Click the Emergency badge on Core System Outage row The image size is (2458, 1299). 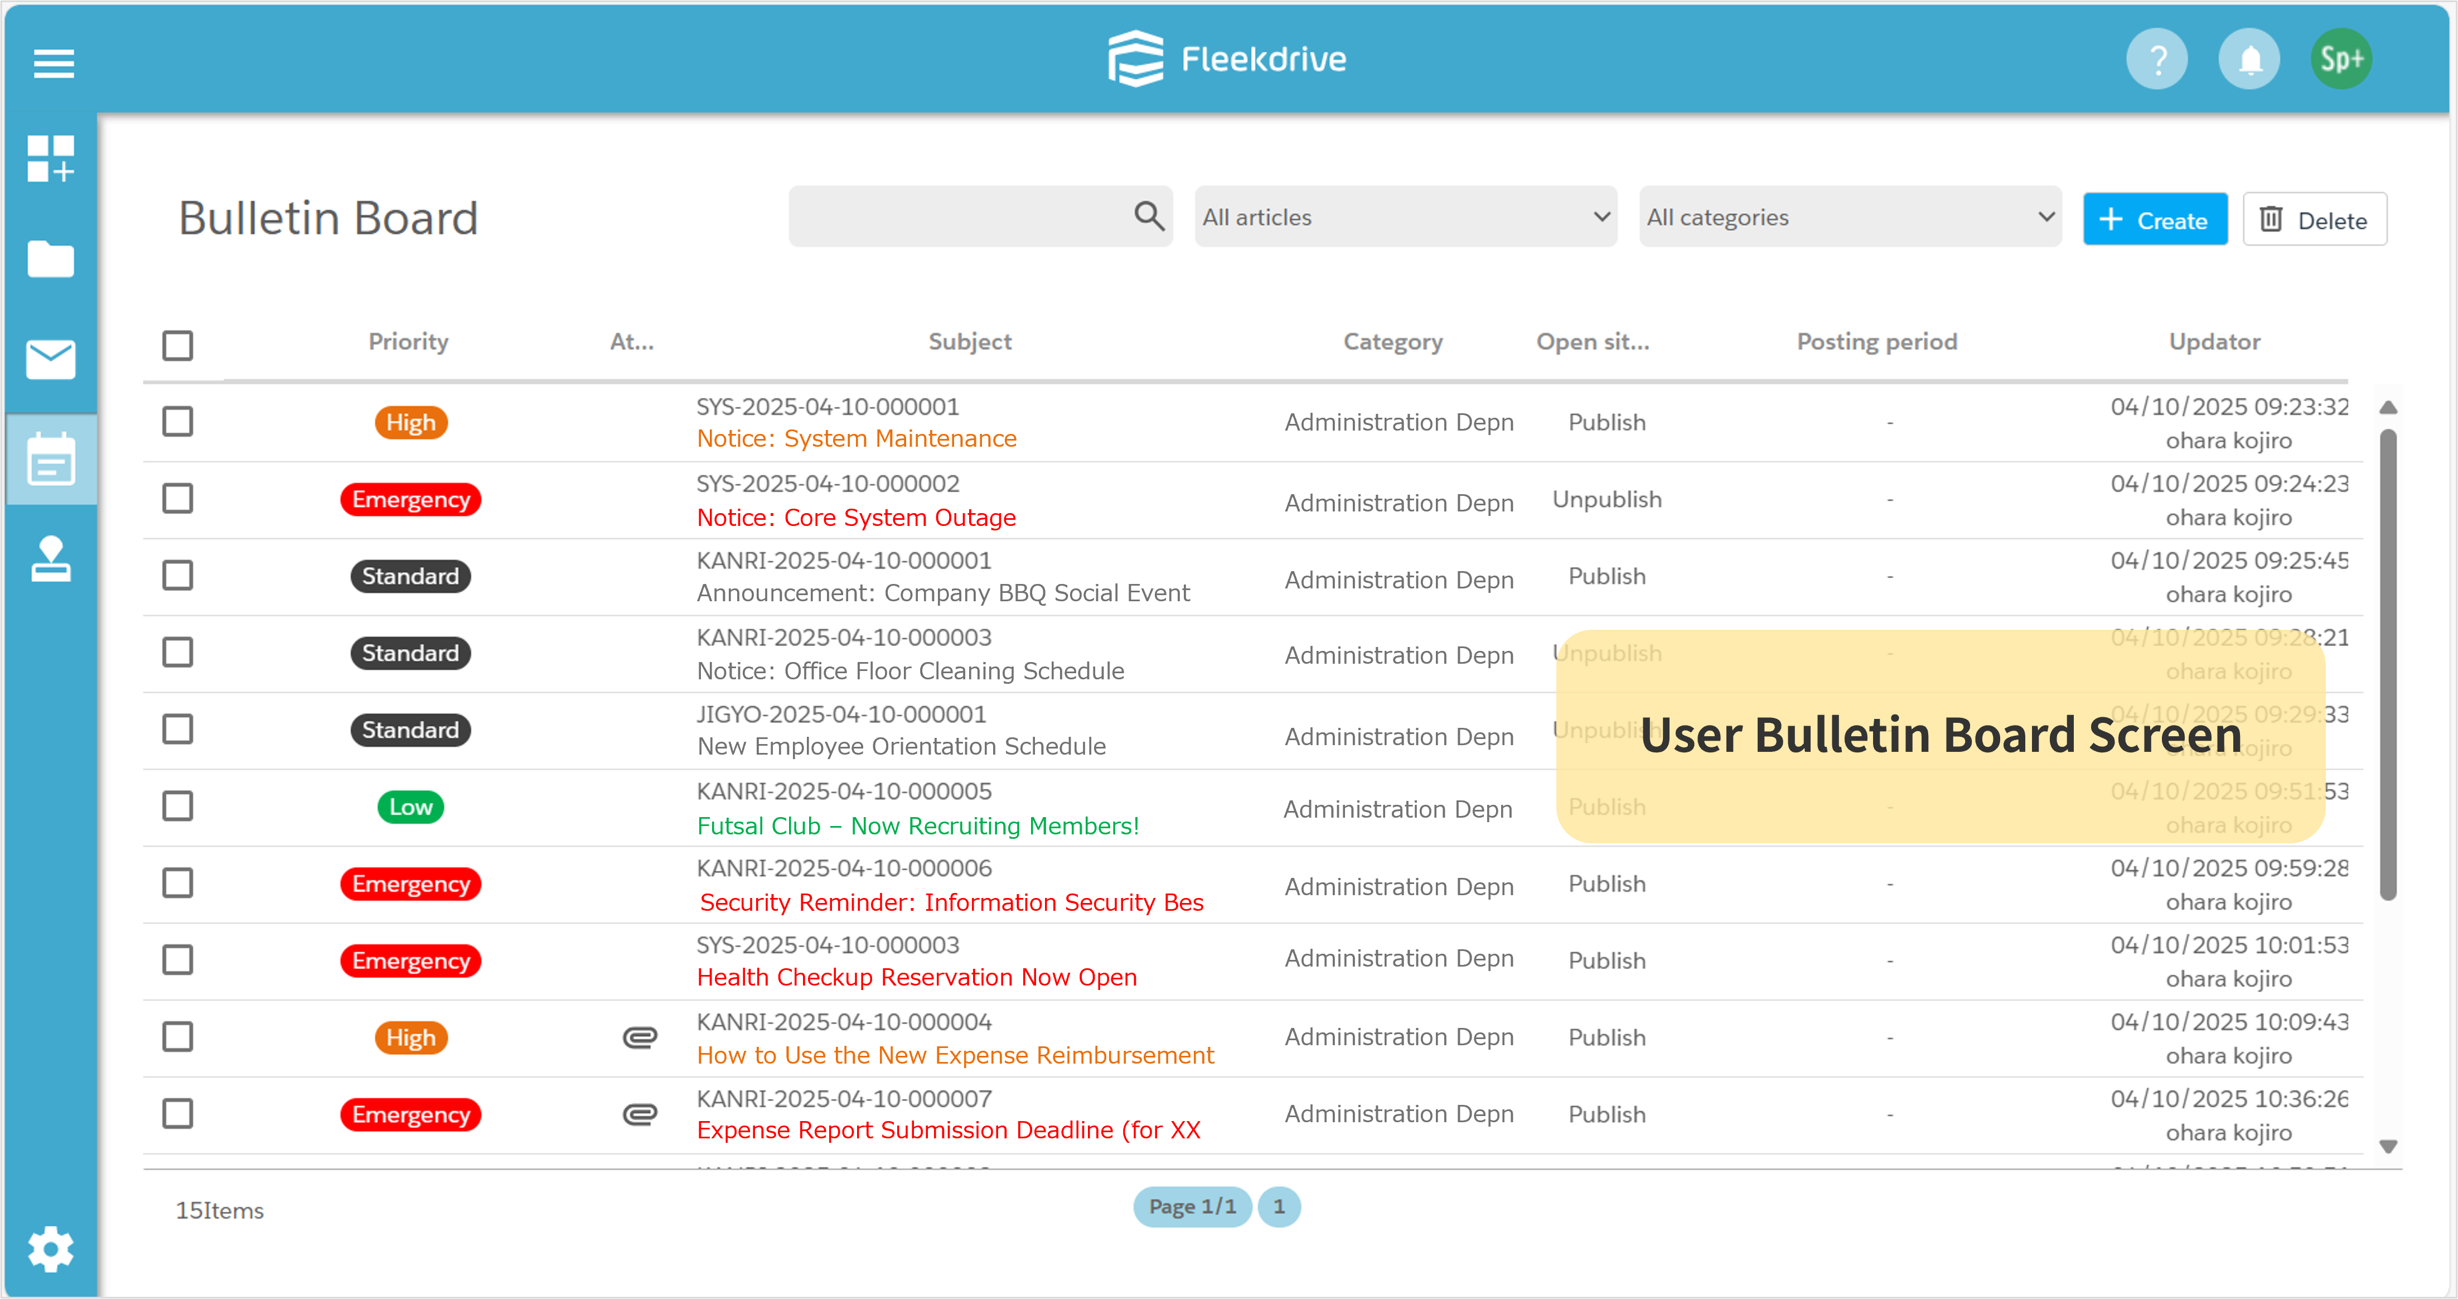[x=410, y=500]
